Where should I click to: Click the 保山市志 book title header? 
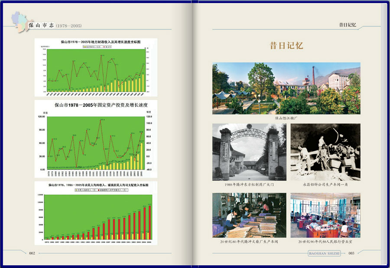(x=41, y=26)
